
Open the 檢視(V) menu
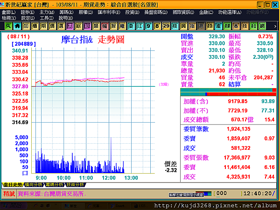9,18
